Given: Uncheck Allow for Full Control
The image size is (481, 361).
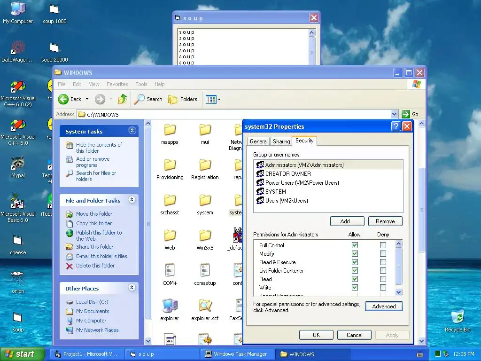Looking at the screenshot, I should 355,245.
